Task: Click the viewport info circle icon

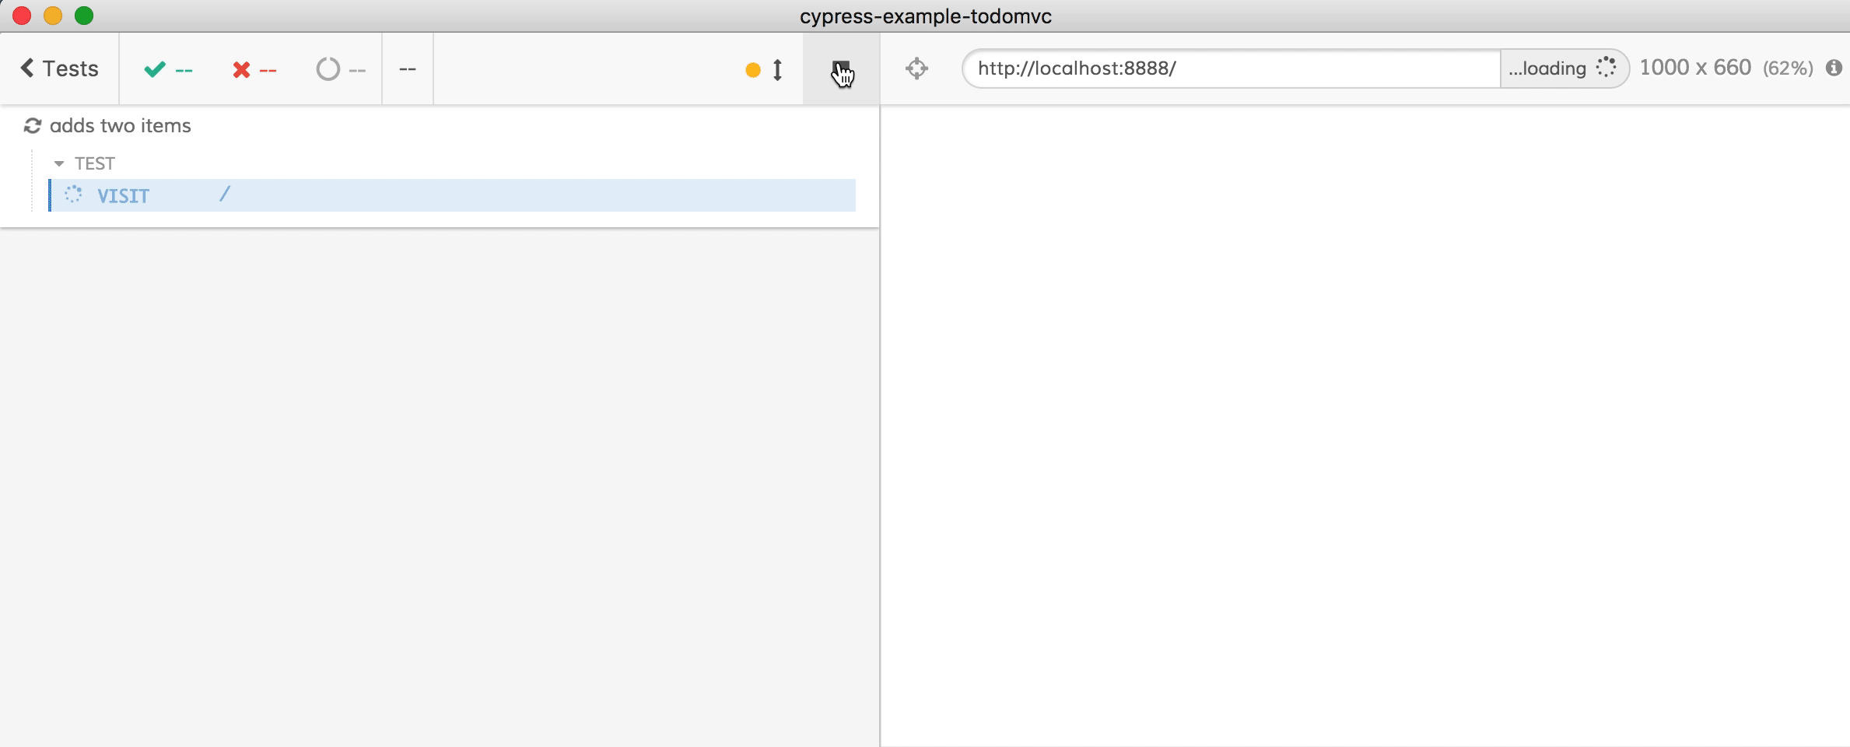Action: (1834, 68)
